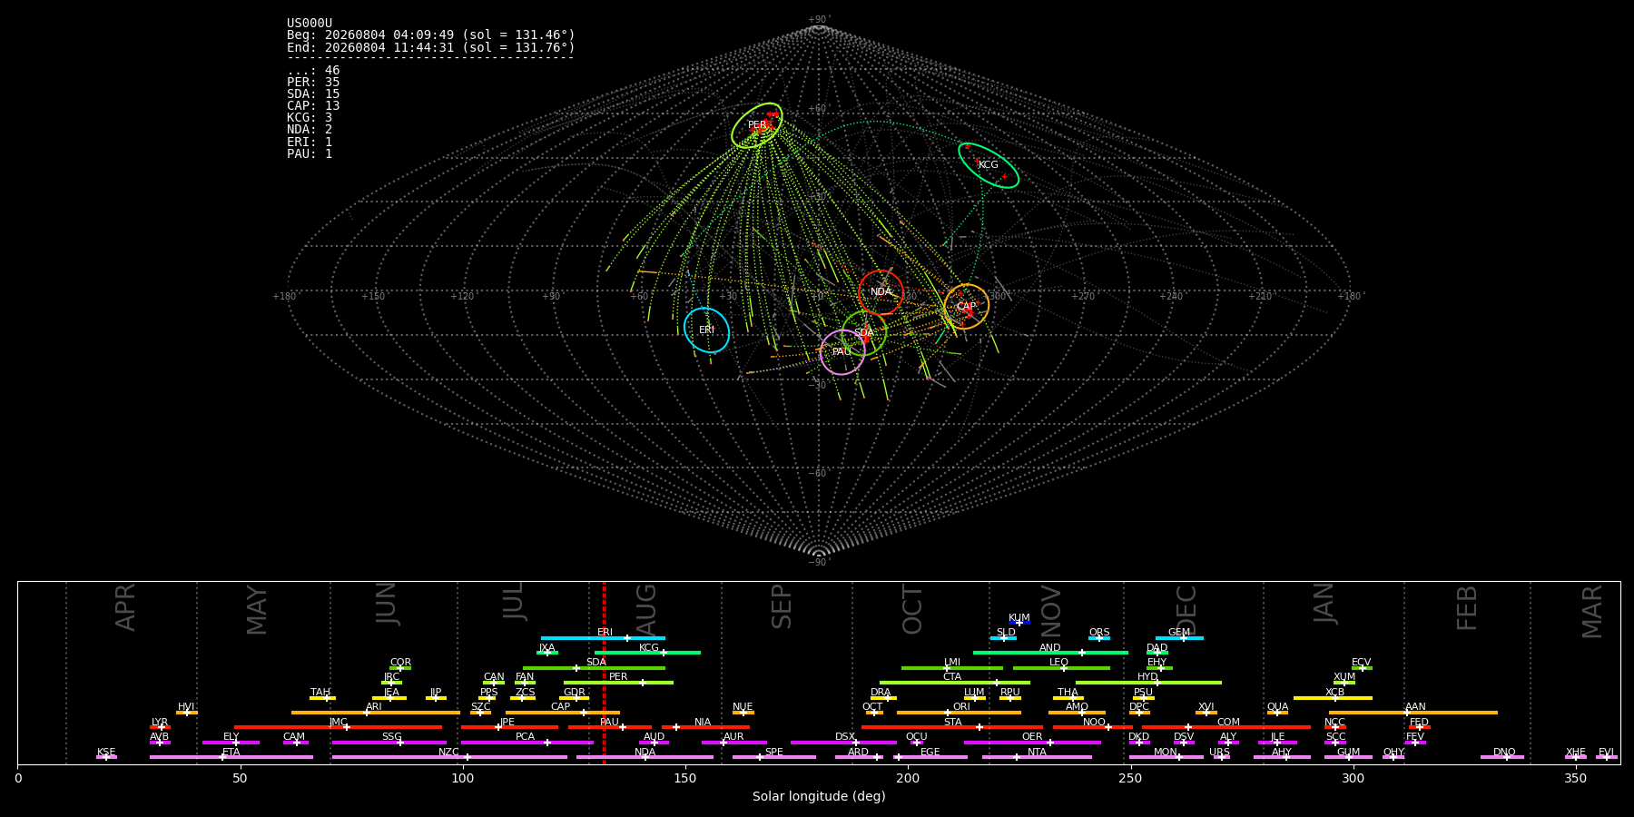Select the SDA: 15 legend entry

pyautogui.click(x=313, y=94)
